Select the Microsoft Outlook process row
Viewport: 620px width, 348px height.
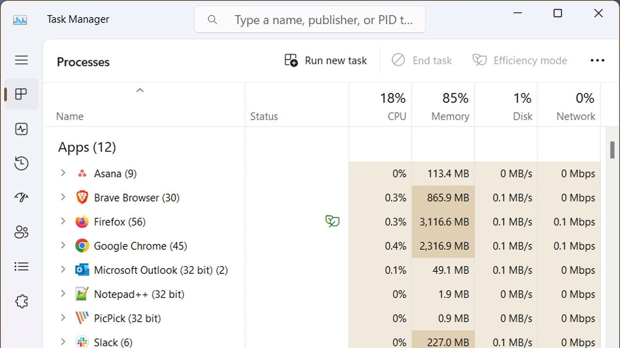160,270
